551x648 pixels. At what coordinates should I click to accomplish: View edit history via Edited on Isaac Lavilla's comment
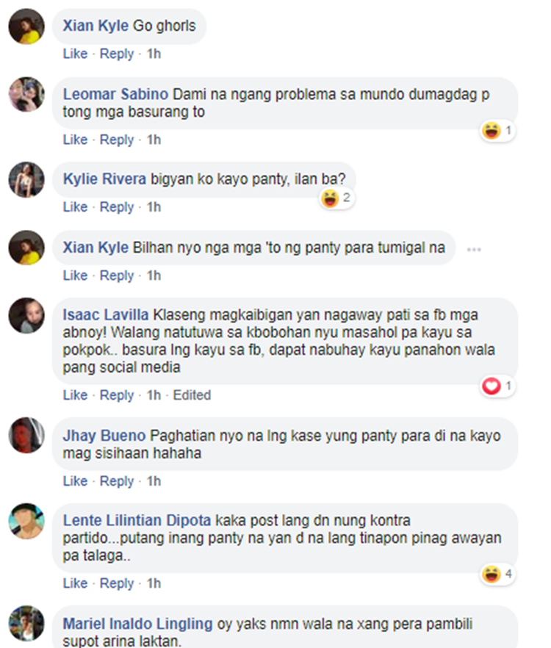click(x=192, y=395)
